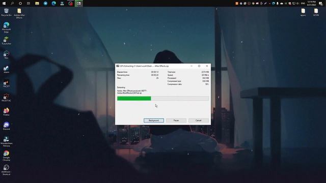Screen dimensions: 326x183
Task: Pause the extraction
Action: (x=176, y=120)
